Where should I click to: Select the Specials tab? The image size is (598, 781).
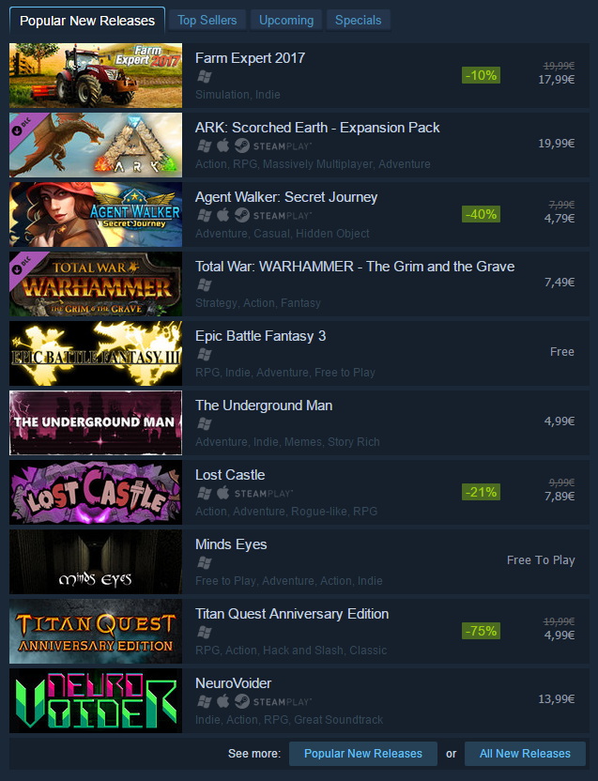point(359,21)
